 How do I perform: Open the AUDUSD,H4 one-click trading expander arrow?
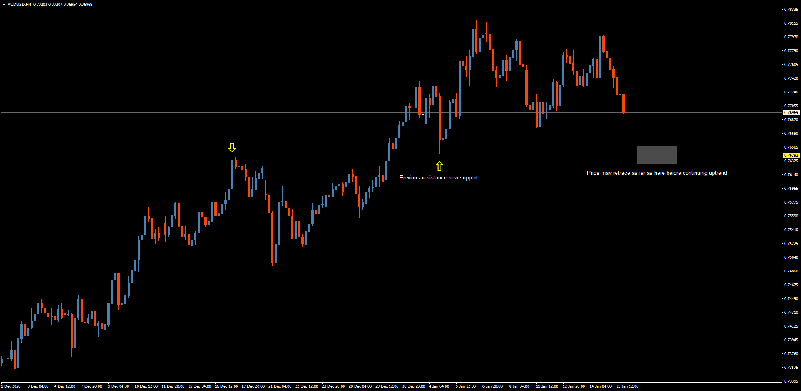[3, 4]
